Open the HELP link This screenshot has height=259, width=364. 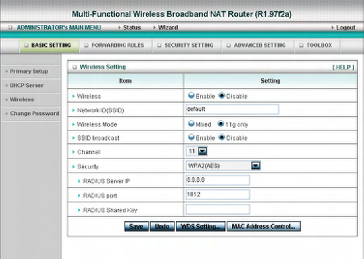click(x=343, y=67)
